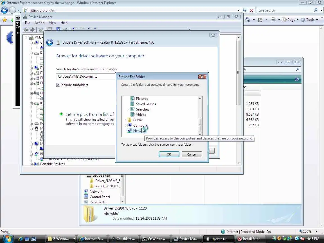Click the quick launch Internet Explorer icon

pyautogui.click(x=21, y=239)
